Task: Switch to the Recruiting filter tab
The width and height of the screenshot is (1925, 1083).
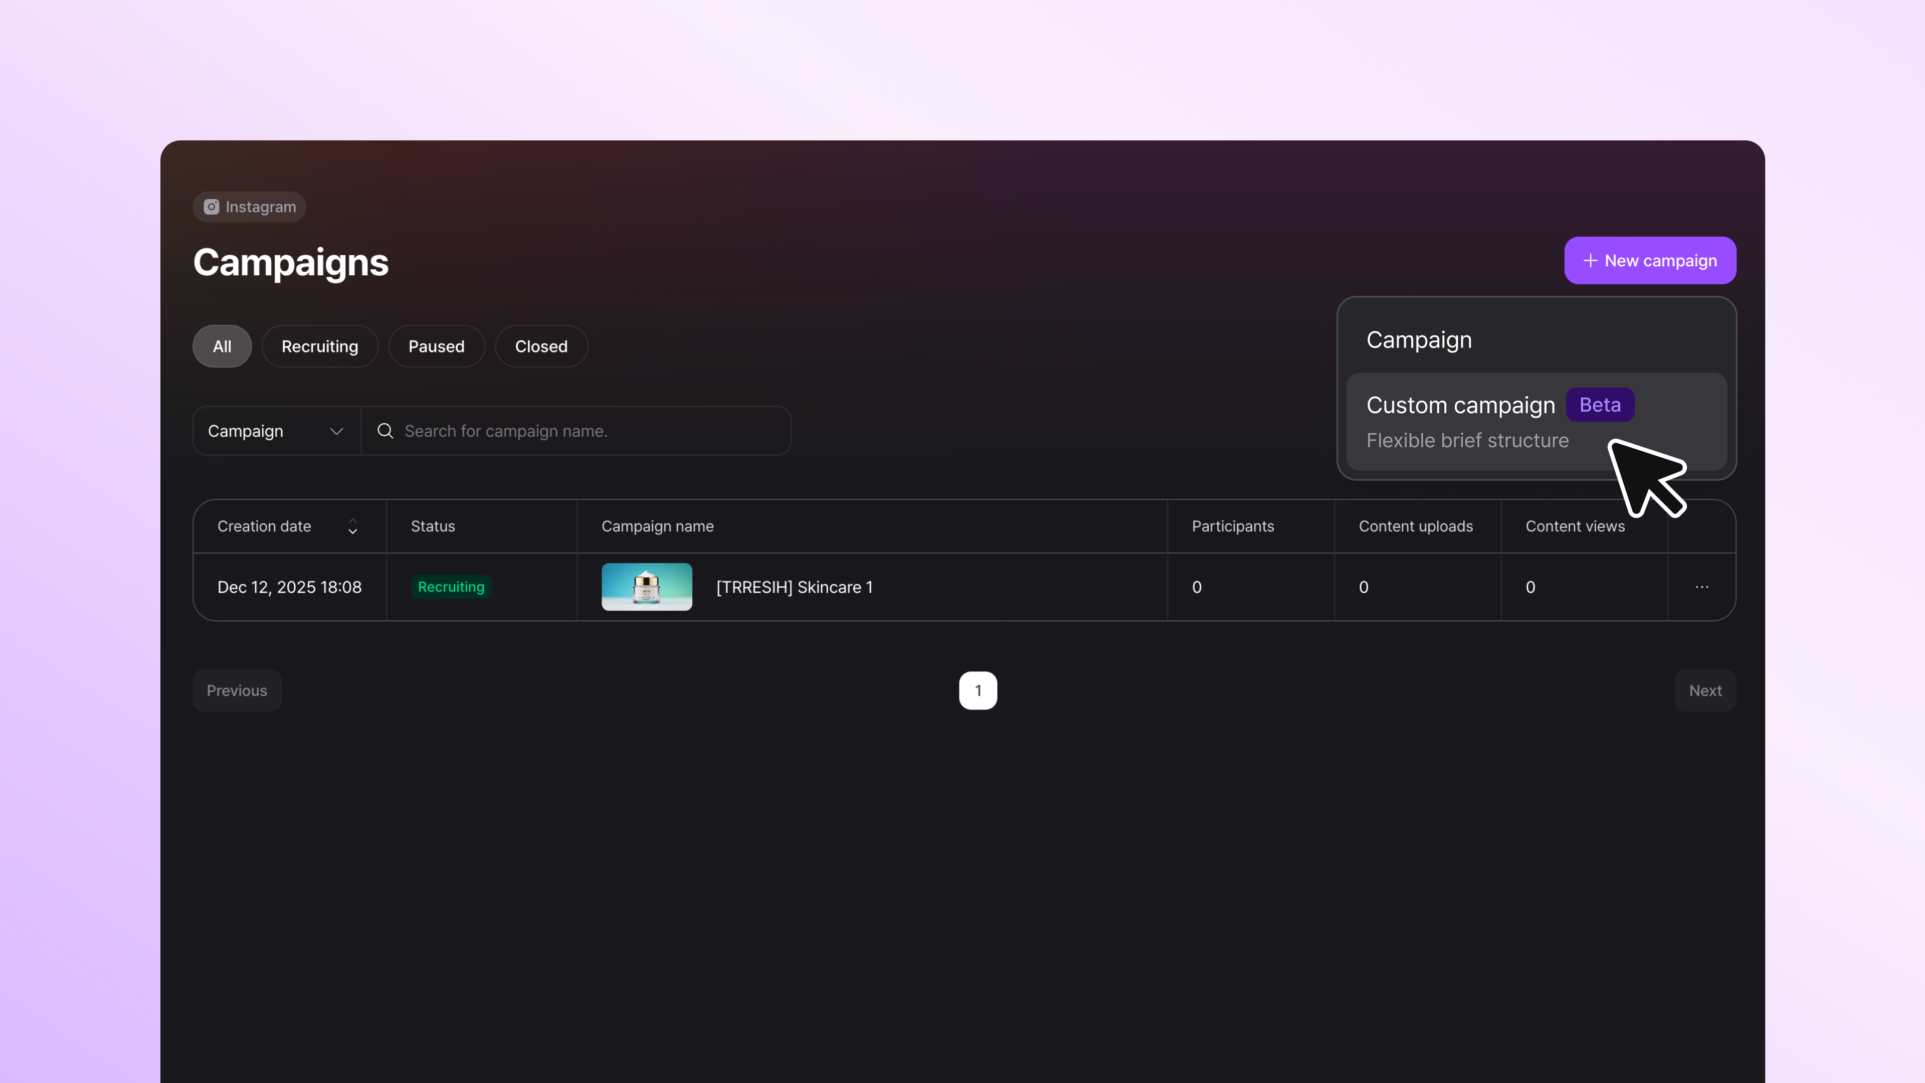Action: click(320, 346)
